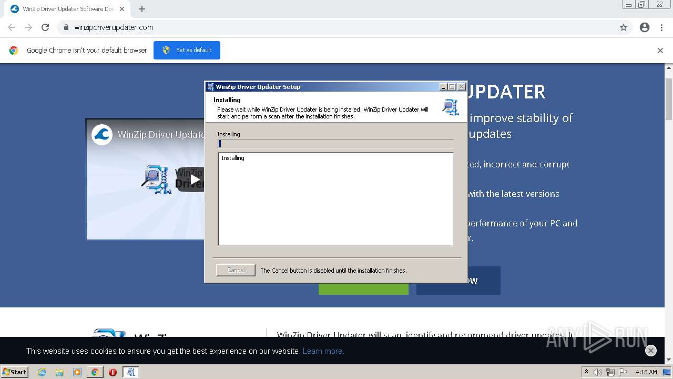The width and height of the screenshot is (673, 379).
Task: Open Chrome's three-dot menu
Action: tap(661, 27)
